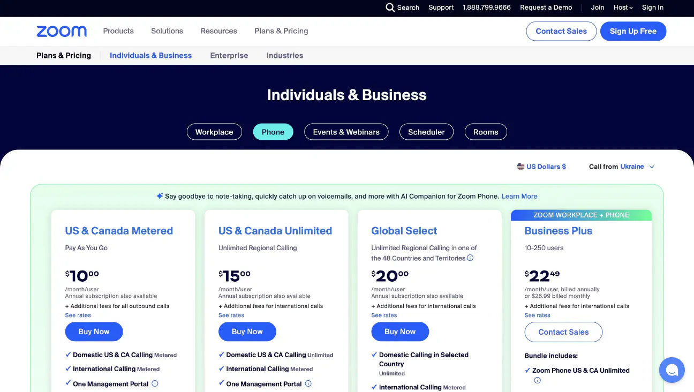Open info icon under Zoom Phone US & CA Unlimited

(537, 380)
